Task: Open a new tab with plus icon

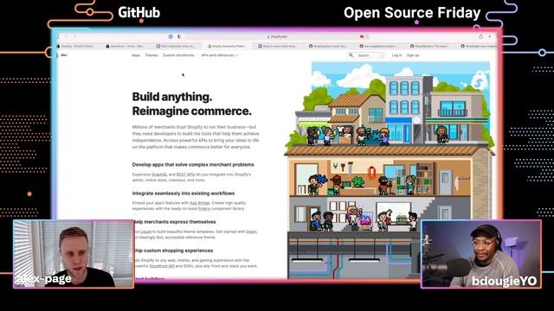Action: [490, 36]
